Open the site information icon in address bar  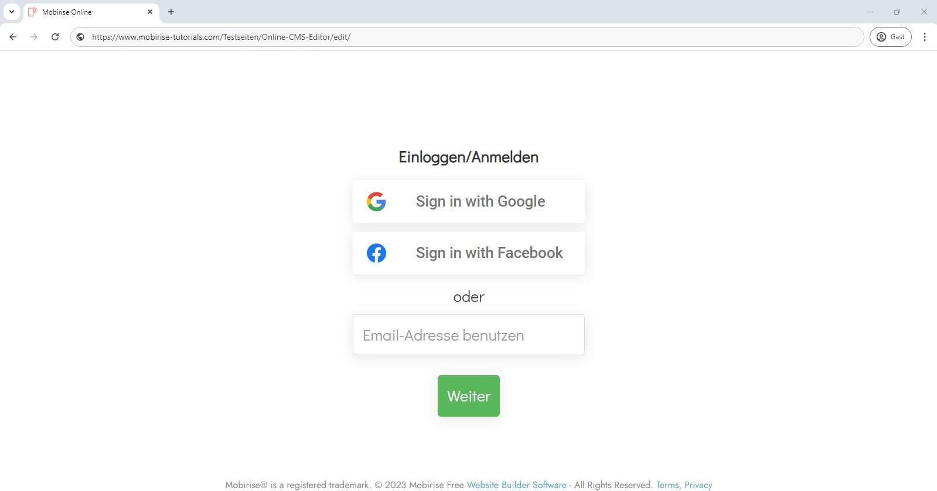point(80,37)
